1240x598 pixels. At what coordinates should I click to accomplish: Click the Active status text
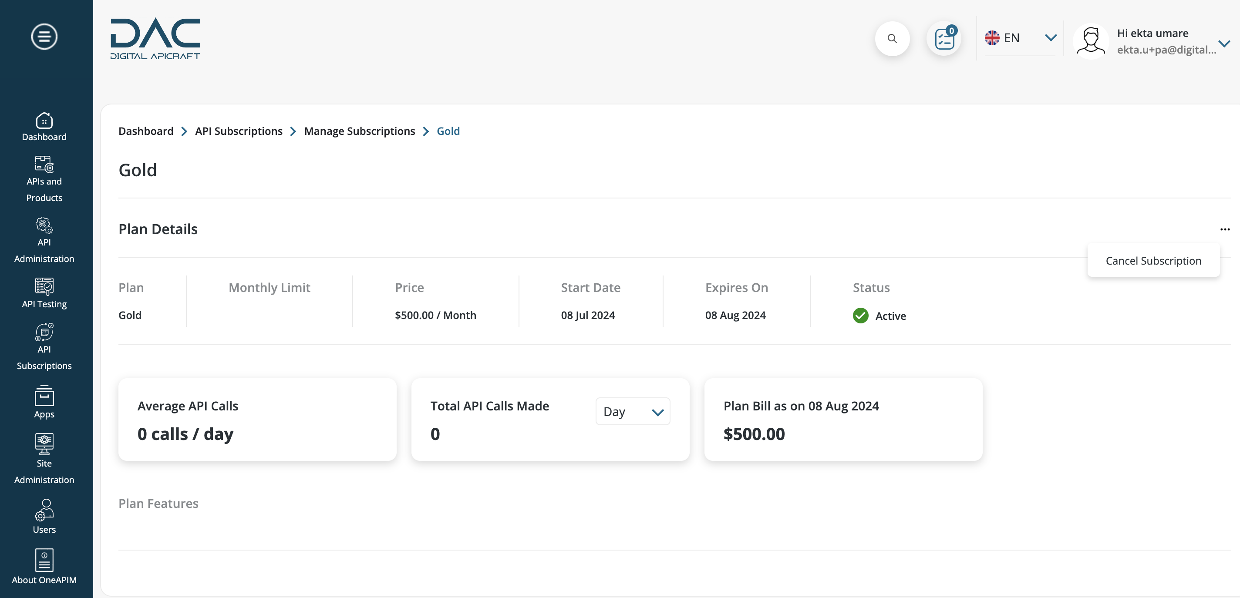[890, 316]
